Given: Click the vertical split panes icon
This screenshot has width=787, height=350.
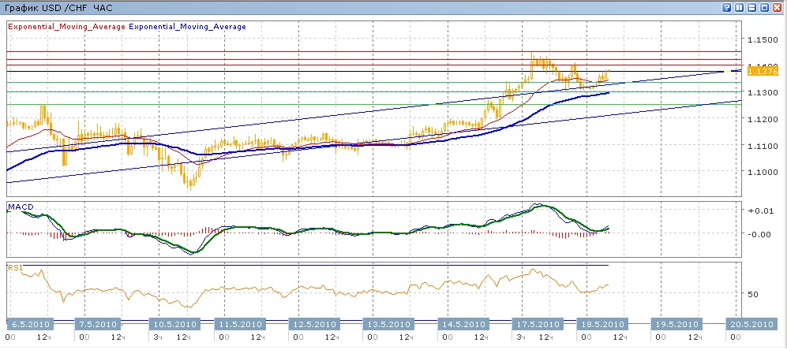Looking at the screenshot, I should point(740,7).
